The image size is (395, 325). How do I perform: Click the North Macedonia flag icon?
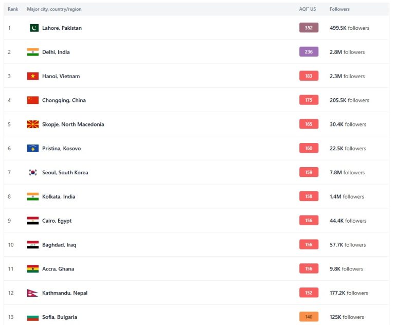click(x=33, y=124)
